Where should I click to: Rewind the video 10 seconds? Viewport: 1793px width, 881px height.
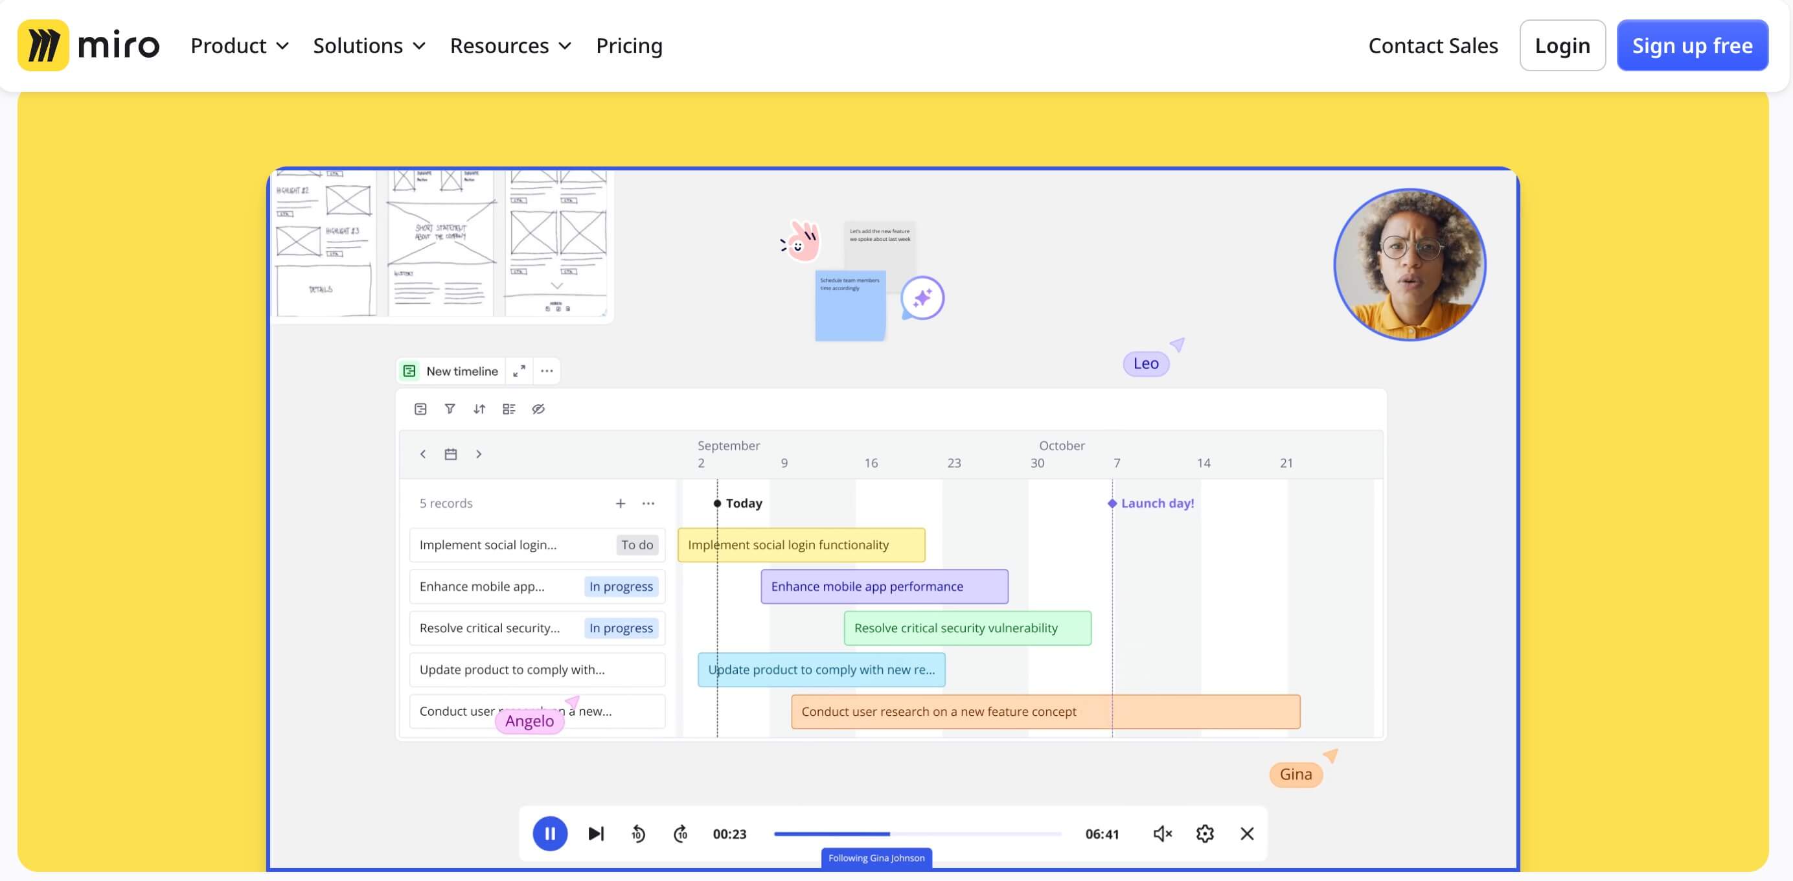637,833
